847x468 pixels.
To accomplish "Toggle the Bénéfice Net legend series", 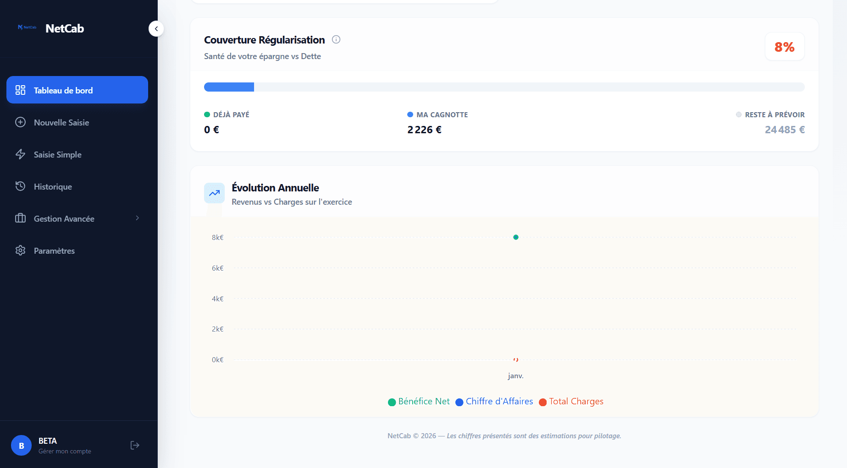I will coord(419,402).
